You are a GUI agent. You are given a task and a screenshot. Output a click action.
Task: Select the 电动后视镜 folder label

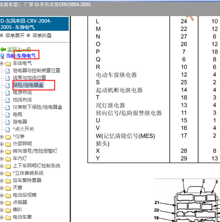click(24, 195)
